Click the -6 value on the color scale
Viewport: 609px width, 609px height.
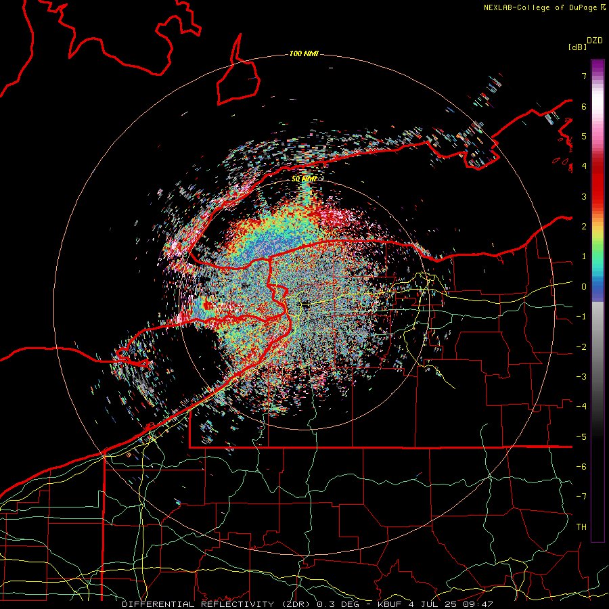[581, 467]
